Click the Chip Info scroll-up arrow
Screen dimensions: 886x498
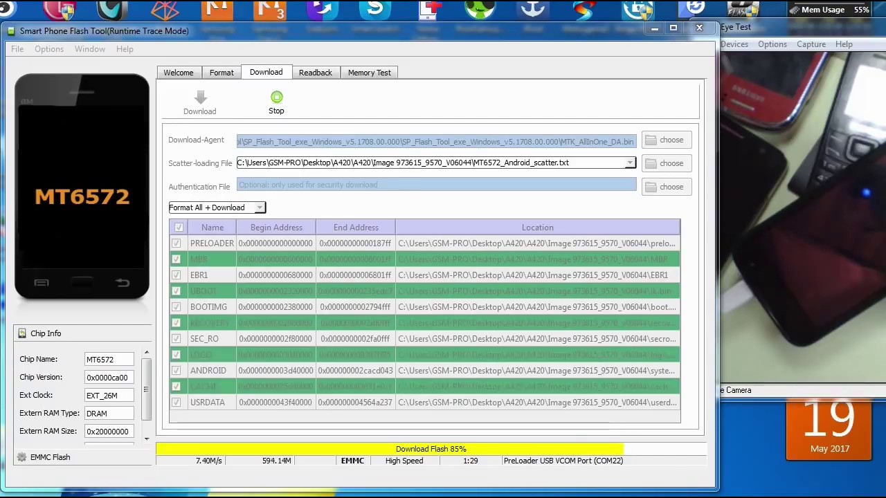tap(147, 353)
